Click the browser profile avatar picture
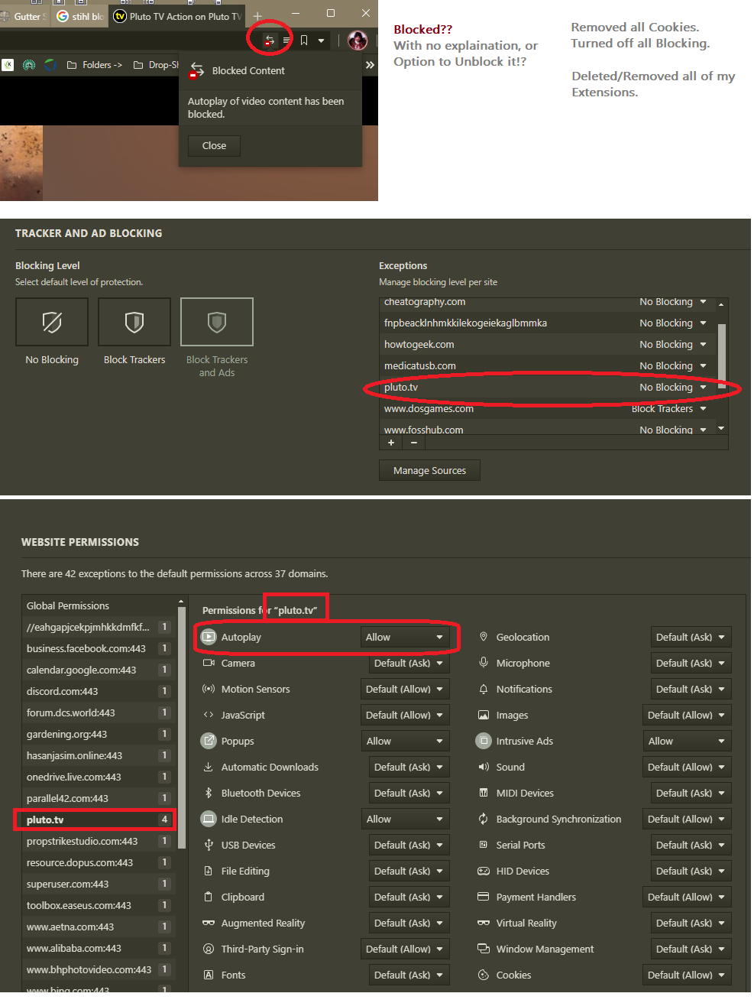 tap(358, 41)
